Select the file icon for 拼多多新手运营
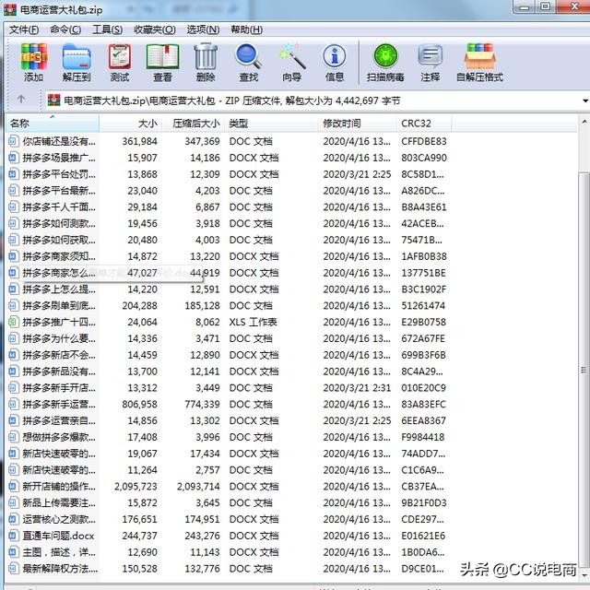The width and height of the screenshot is (590, 590). 13,404
